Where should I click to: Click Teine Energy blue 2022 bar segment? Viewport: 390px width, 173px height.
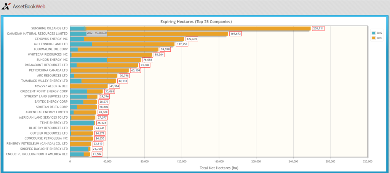click(x=82, y=123)
